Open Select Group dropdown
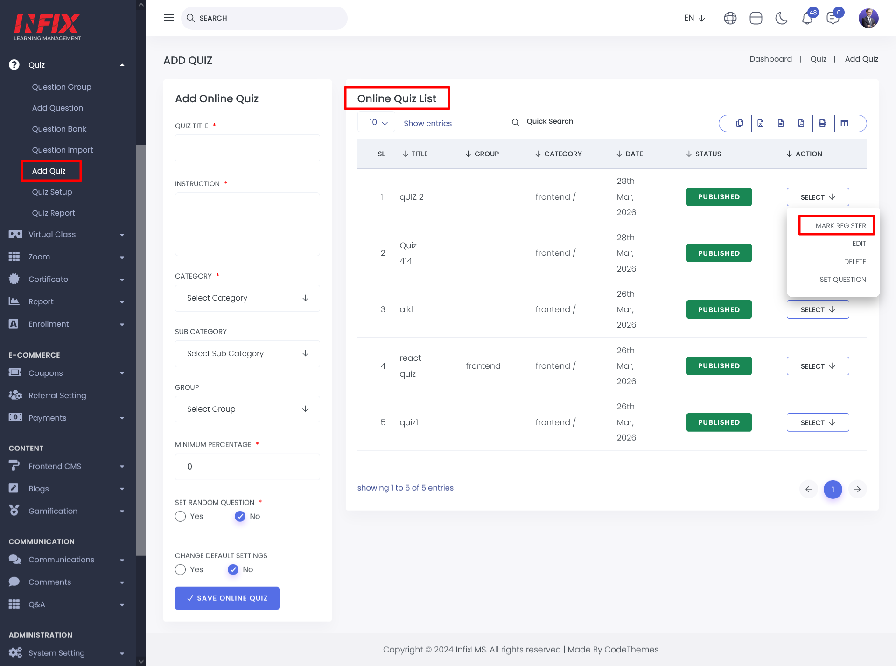This screenshot has width=896, height=666. click(x=247, y=409)
